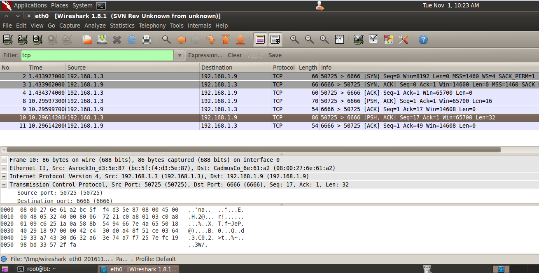Click the display filter input field
Image resolution: width=539 pixels, height=273 pixels.
(97, 55)
